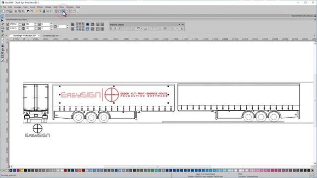Click the New document toolbar icon
The image size is (317, 178).
pyautogui.click(x=3, y=11)
